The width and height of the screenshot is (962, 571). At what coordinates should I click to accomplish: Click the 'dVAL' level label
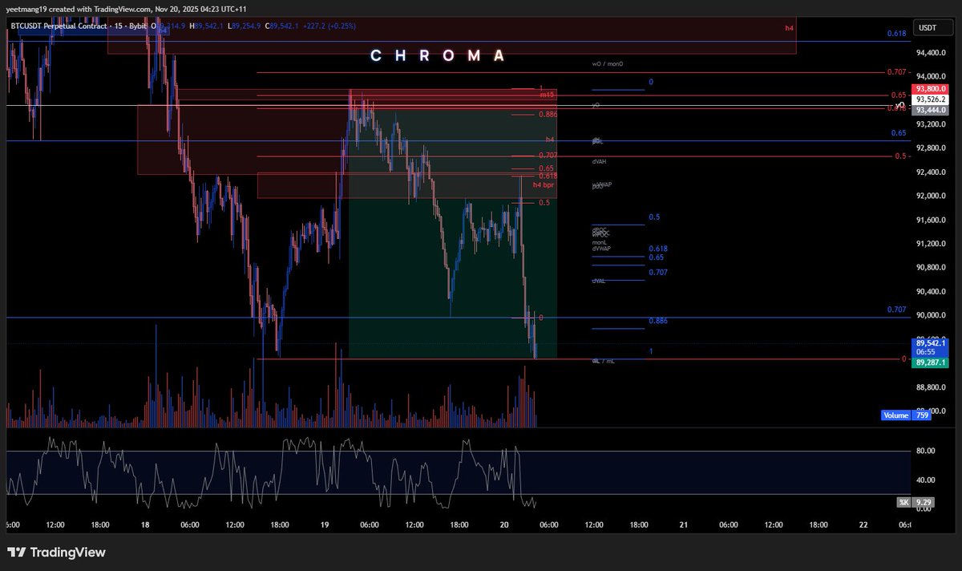point(599,281)
